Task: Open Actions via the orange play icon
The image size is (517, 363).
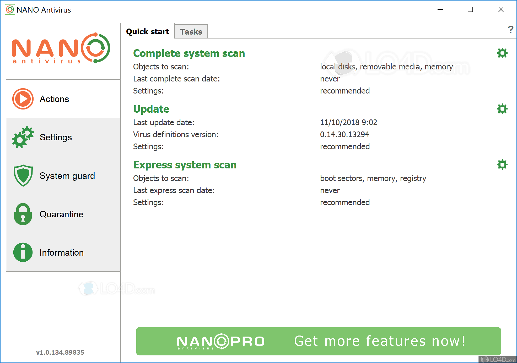Action: (23, 99)
